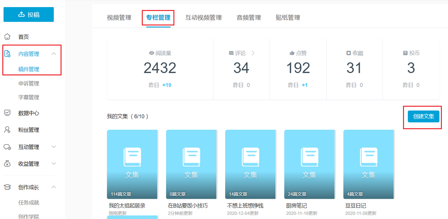Screen dimensions: 448x219
Task: Expand the 互动管理 section chevron
Action: [54, 147]
